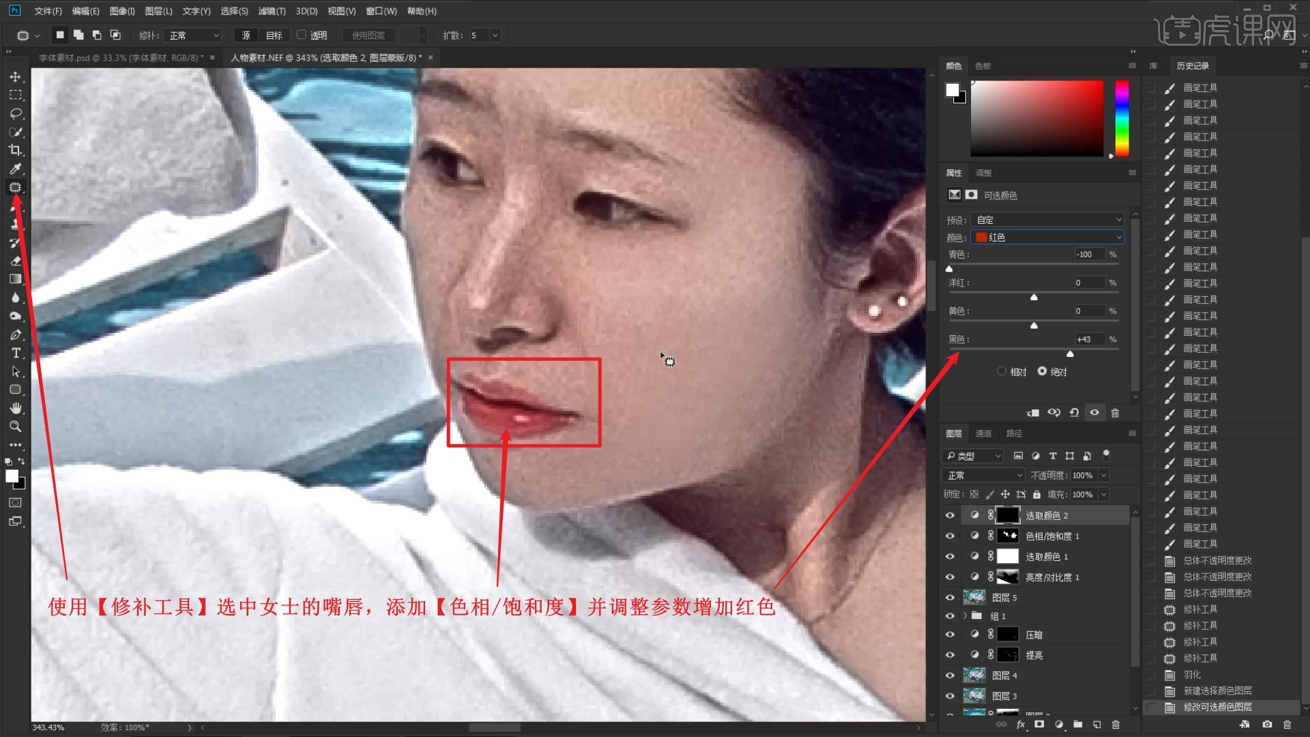This screenshot has height=737, width=1310.
Task: Open the 滤镜 menu
Action: (x=272, y=11)
